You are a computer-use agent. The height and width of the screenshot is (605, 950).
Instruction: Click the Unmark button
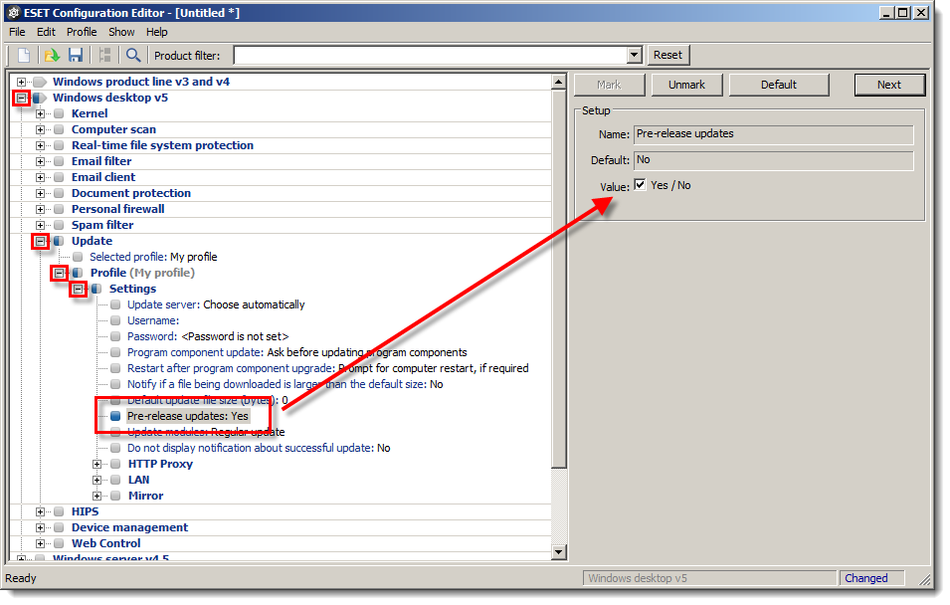[x=687, y=85]
